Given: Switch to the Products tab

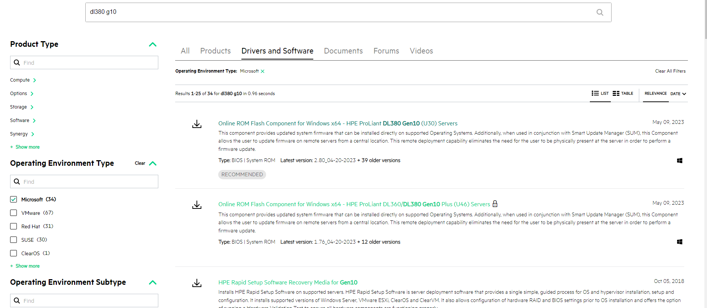Looking at the screenshot, I should tap(216, 51).
